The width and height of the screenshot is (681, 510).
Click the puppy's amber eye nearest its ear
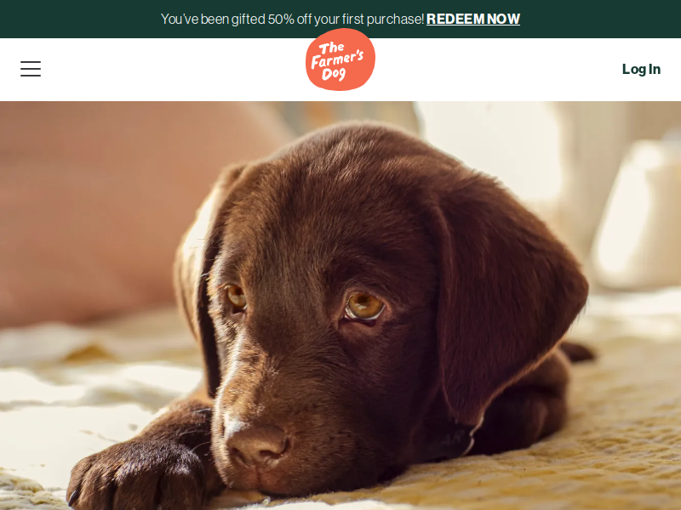pyautogui.click(x=364, y=306)
